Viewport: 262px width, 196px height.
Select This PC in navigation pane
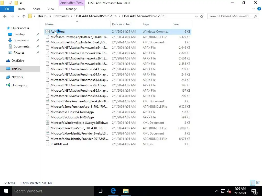click(20, 69)
